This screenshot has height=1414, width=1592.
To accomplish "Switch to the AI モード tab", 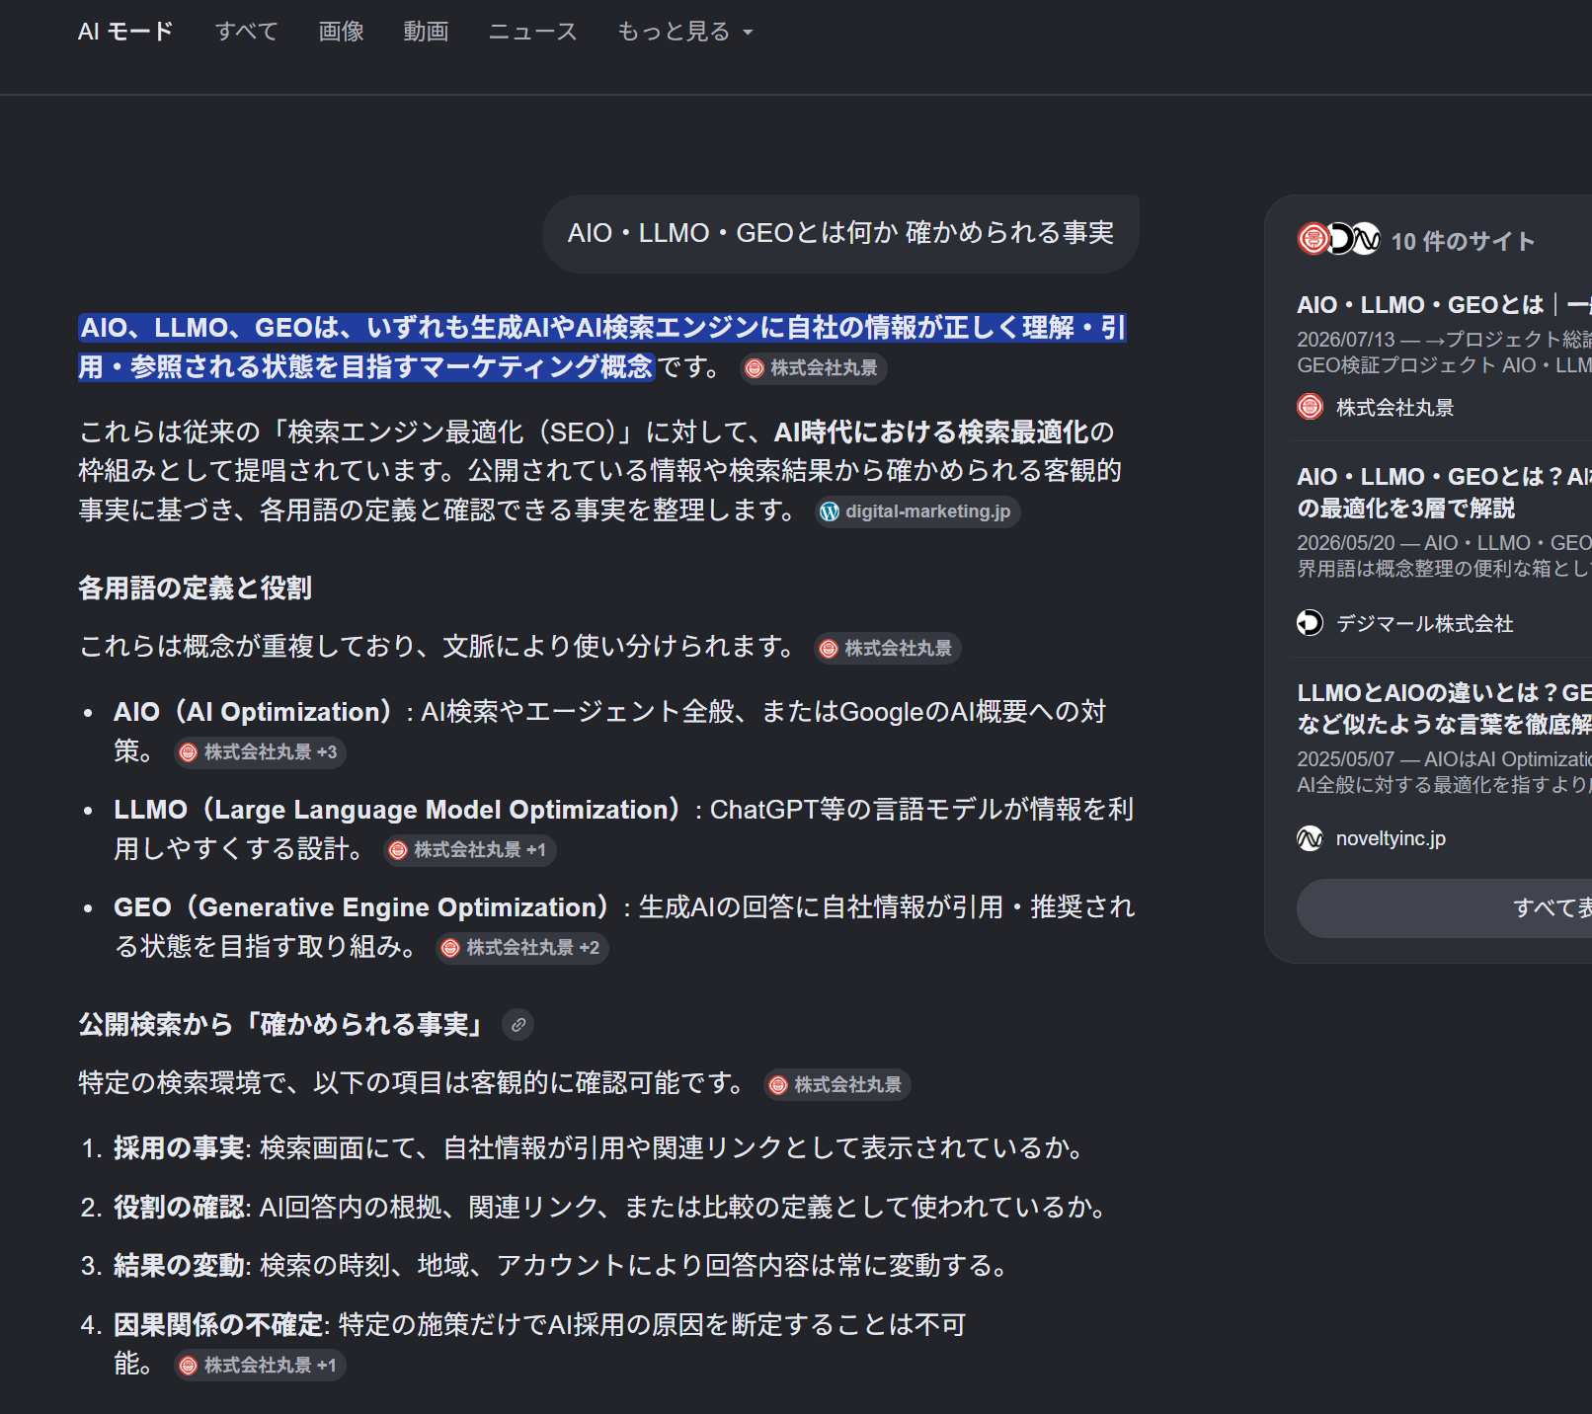I will 125,32.
